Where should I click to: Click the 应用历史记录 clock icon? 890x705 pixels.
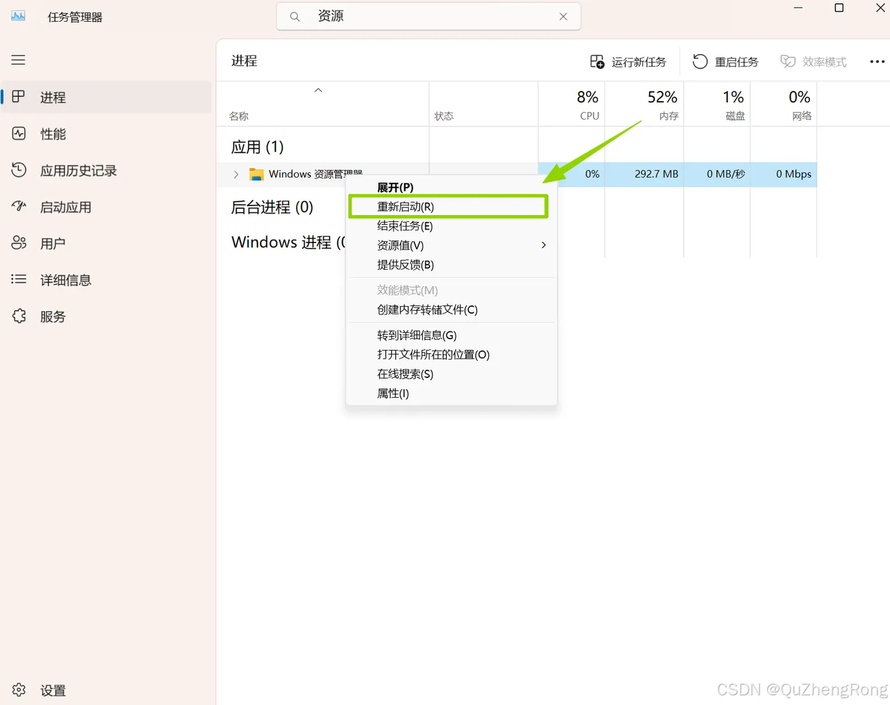(x=19, y=170)
